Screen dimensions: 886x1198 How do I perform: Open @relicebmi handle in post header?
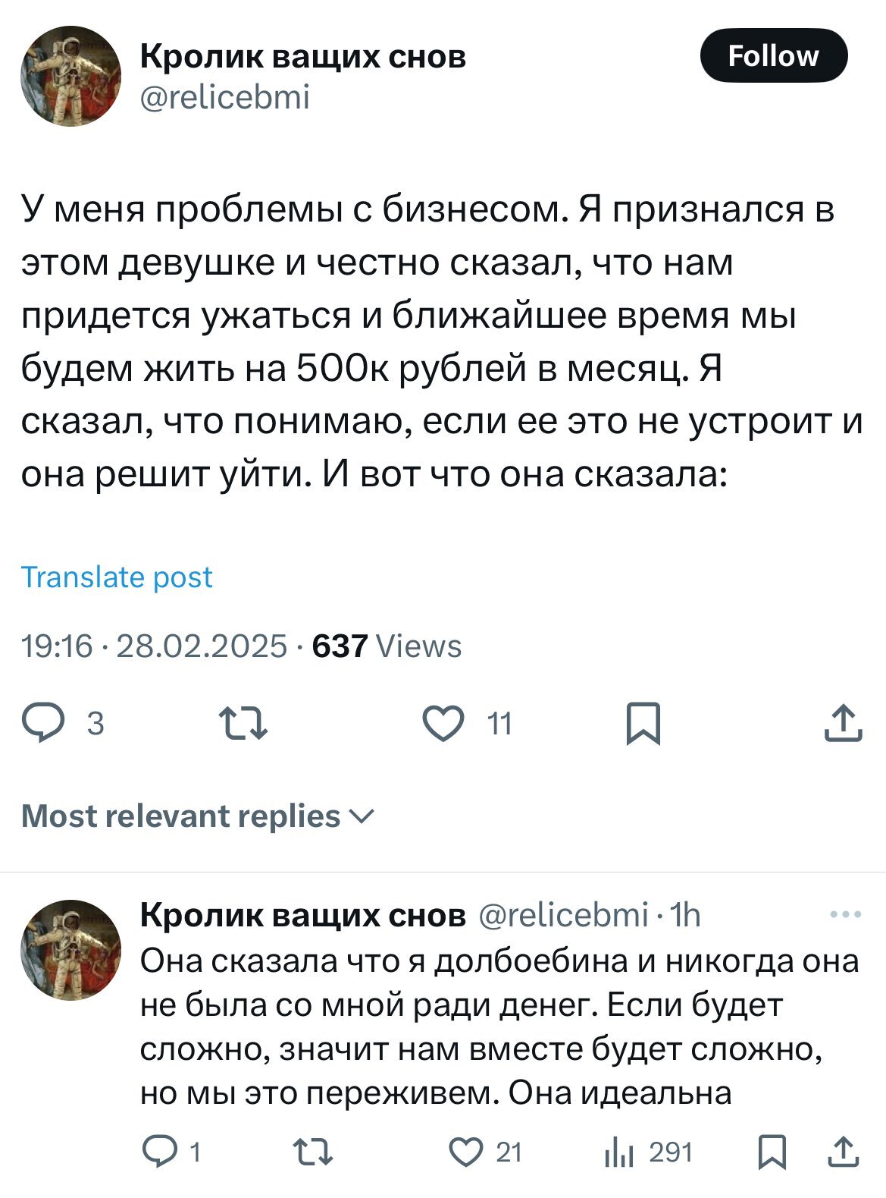[x=225, y=97]
